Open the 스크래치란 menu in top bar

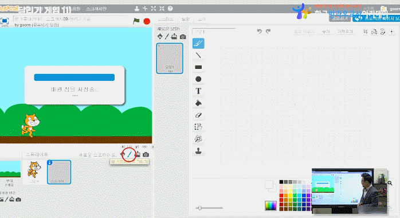96,9
